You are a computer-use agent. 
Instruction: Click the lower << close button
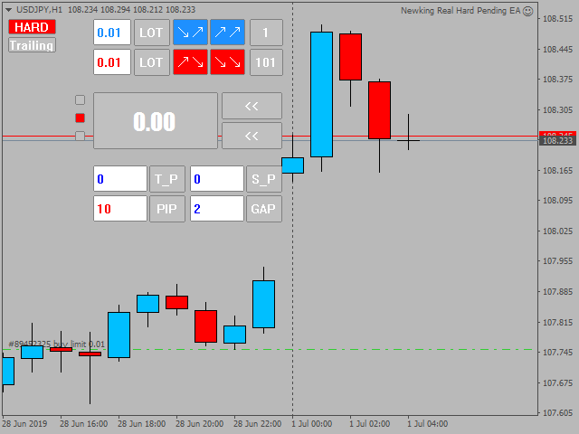(x=252, y=136)
